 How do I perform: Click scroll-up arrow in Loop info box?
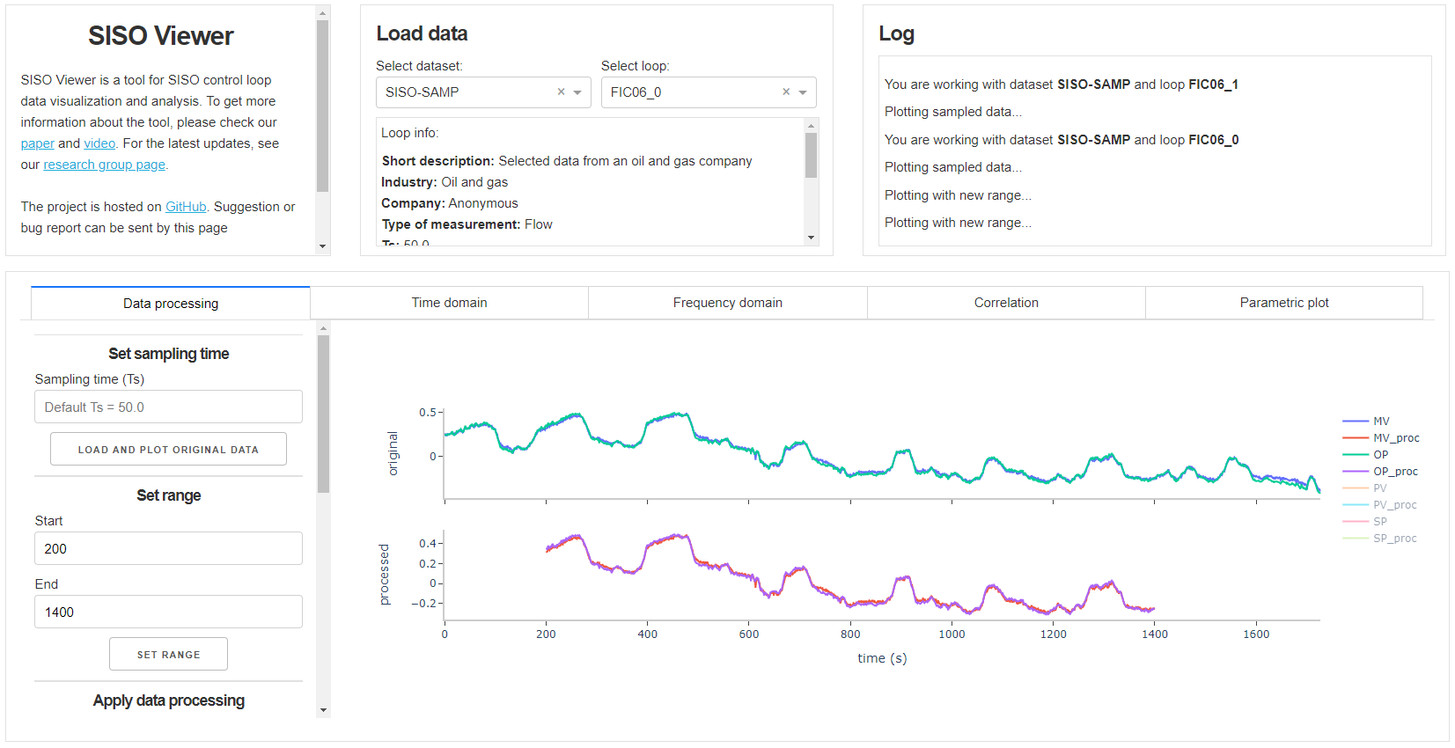812,126
